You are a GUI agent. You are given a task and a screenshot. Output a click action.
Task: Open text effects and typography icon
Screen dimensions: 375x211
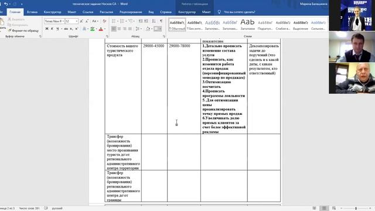click(x=84, y=29)
